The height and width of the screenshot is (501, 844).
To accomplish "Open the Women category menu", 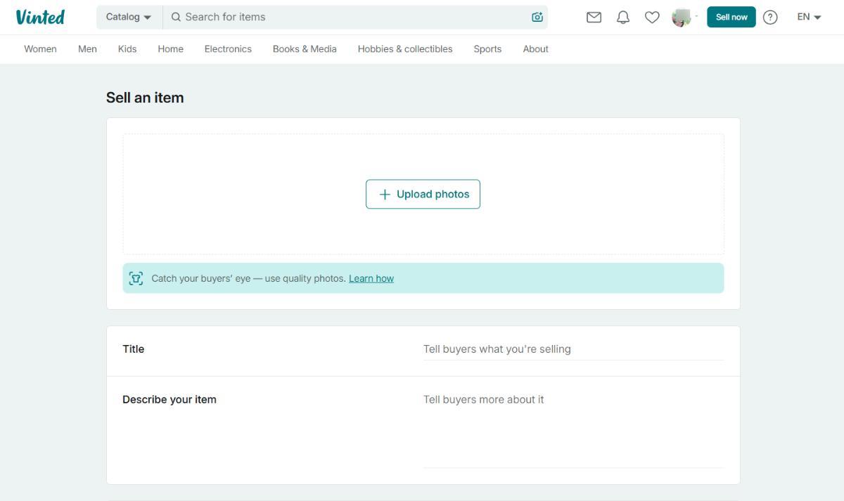I will click(40, 49).
